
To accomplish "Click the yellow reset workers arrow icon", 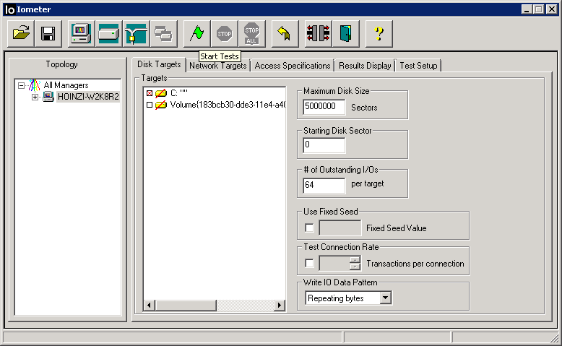I will [285, 34].
